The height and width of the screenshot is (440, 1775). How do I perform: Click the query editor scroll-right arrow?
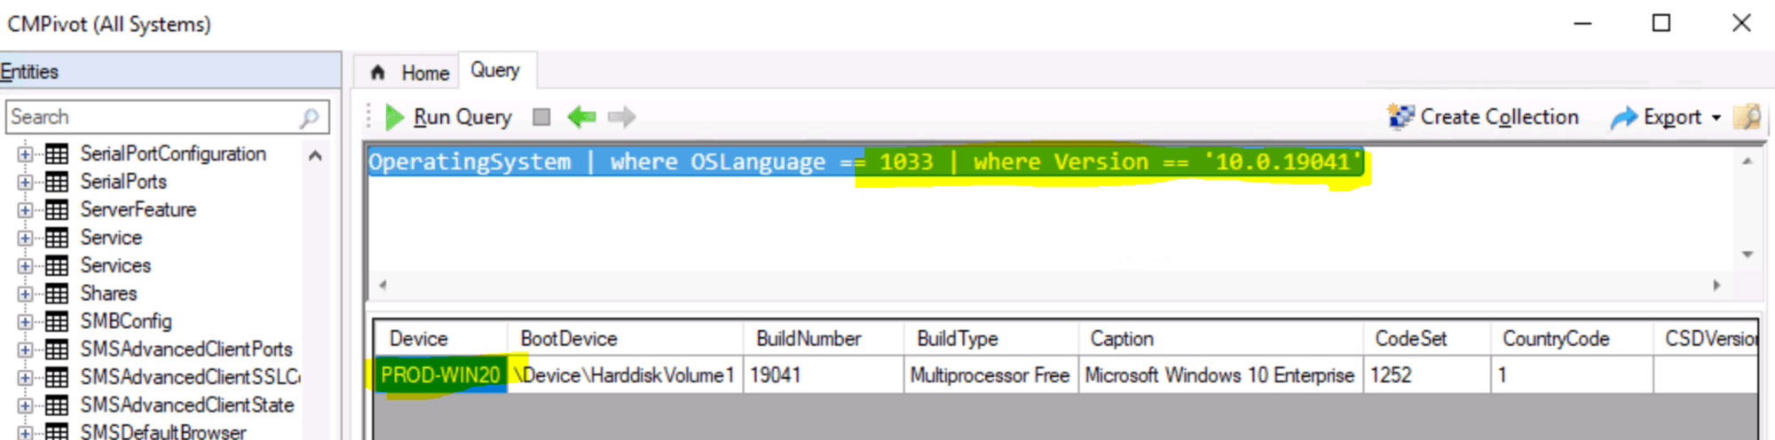tap(1716, 286)
